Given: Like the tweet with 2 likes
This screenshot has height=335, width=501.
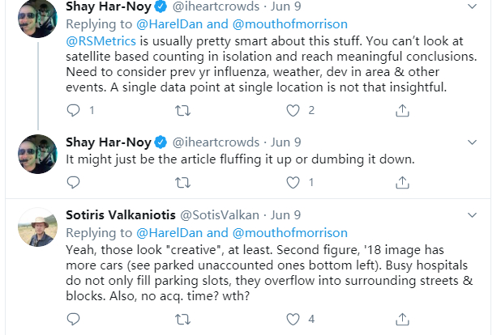Looking at the screenshot, I should tap(293, 110).
